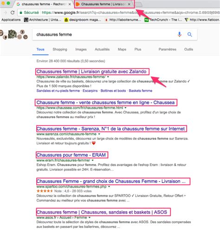Expand the dropdown arrow beside the zalando.fr URL
220x232 pixels.
click(108, 77)
